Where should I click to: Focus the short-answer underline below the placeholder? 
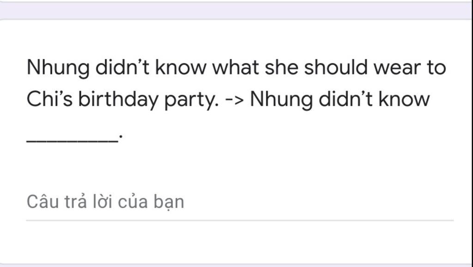click(240, 220)
